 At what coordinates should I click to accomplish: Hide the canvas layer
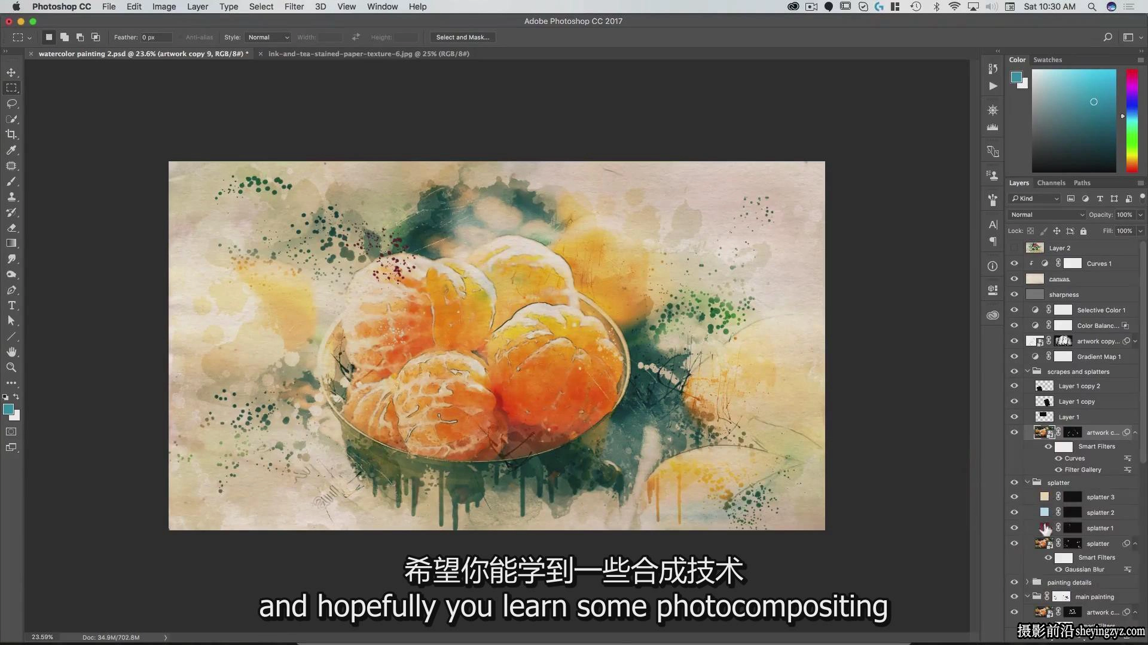(x=1014, y=279)
